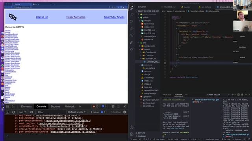Image resolution: width=252 pixels, height=141 pixels.
Task: Maximize the terminal panel with the chevron up
Action: coord(246,95)
